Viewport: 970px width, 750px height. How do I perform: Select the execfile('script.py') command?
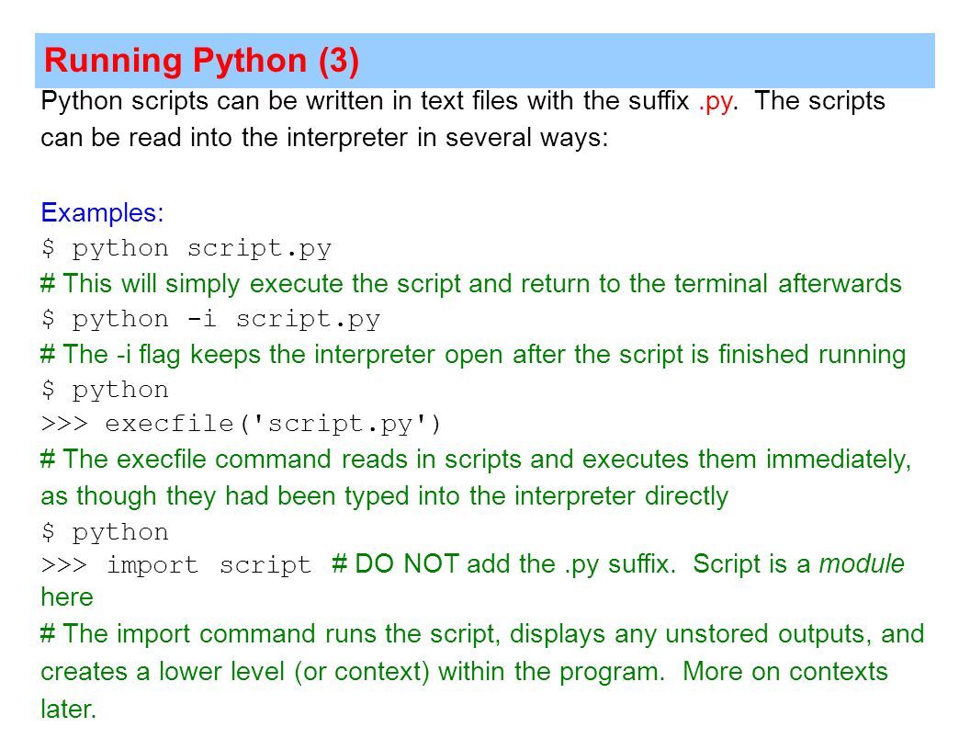click(x=242, y=425)
